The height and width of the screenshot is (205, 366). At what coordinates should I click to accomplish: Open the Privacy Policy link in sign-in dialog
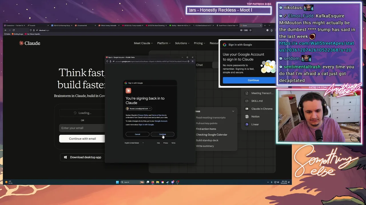tap(143, 115)
